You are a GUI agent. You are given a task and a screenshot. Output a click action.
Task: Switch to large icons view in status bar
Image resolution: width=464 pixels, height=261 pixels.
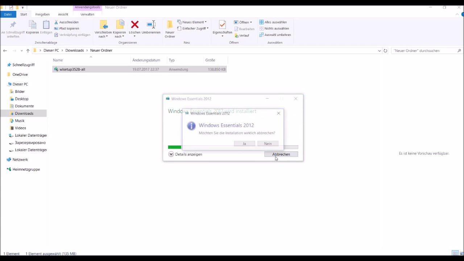[461, 253]
